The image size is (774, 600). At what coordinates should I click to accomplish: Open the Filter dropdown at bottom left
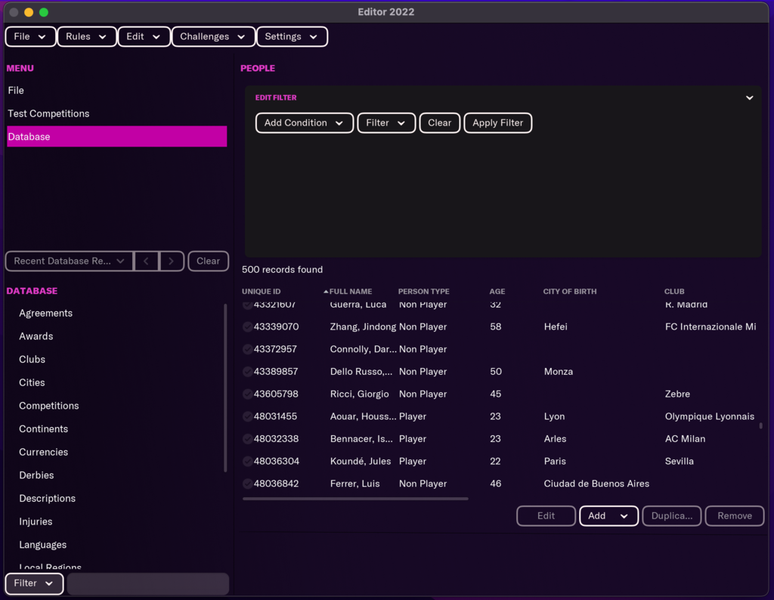(x=33, y=583)
